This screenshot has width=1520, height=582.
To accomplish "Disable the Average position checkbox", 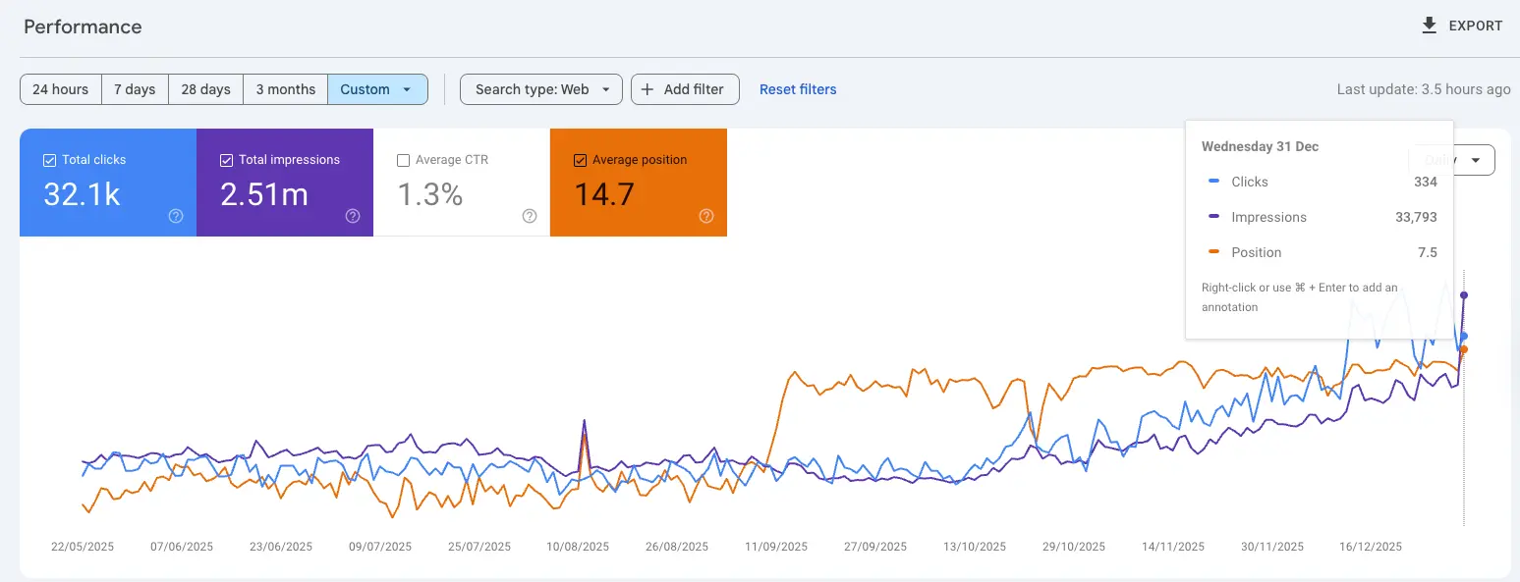I will point(580,160).
